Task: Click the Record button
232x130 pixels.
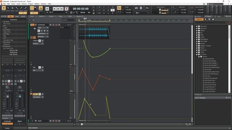Action: point(67,9)
